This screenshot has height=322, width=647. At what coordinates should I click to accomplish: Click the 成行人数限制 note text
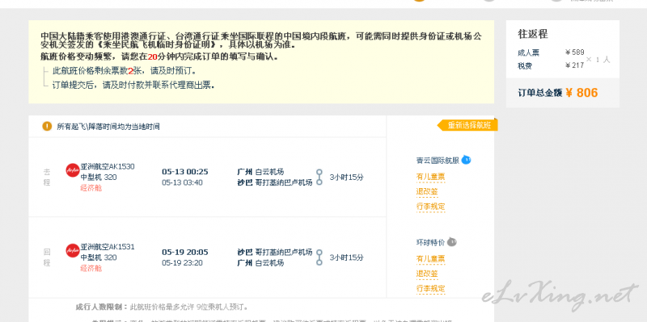[163, 307]
